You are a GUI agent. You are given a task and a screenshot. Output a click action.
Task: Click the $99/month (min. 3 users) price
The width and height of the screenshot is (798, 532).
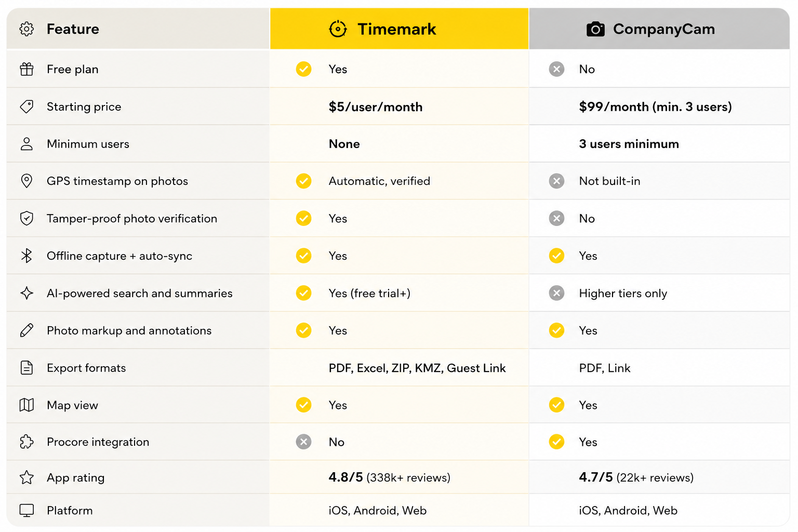click(656, 107)
